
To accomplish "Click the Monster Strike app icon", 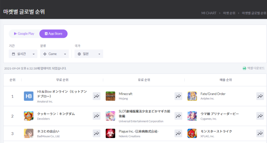I will [192, 133].
